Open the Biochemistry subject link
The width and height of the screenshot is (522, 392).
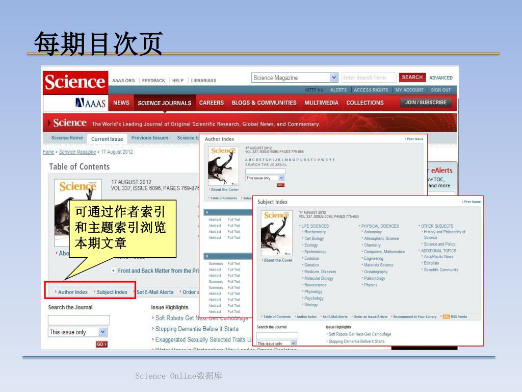point(315,232)
